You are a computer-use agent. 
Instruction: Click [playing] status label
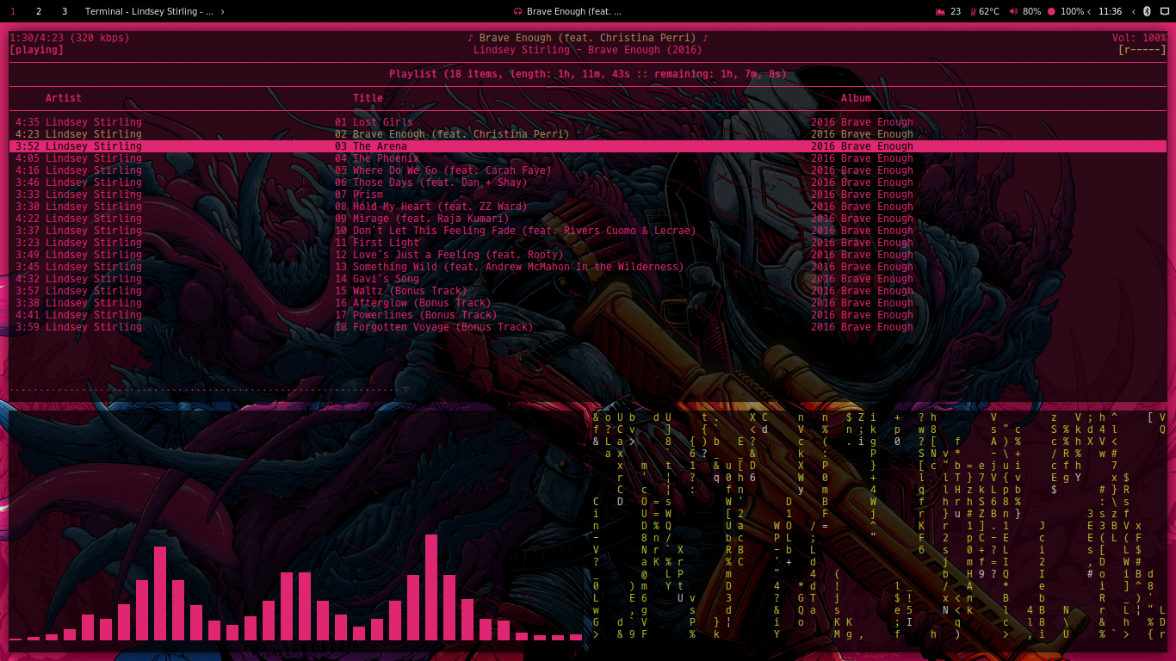(36, 50)
